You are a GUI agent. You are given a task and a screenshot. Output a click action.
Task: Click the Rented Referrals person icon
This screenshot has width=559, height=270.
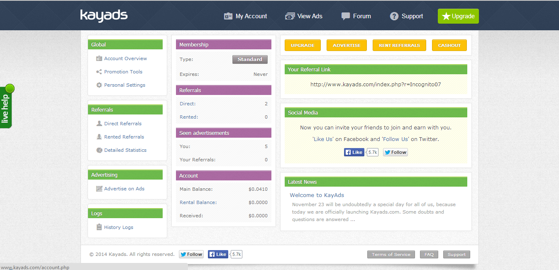[99, 137]
